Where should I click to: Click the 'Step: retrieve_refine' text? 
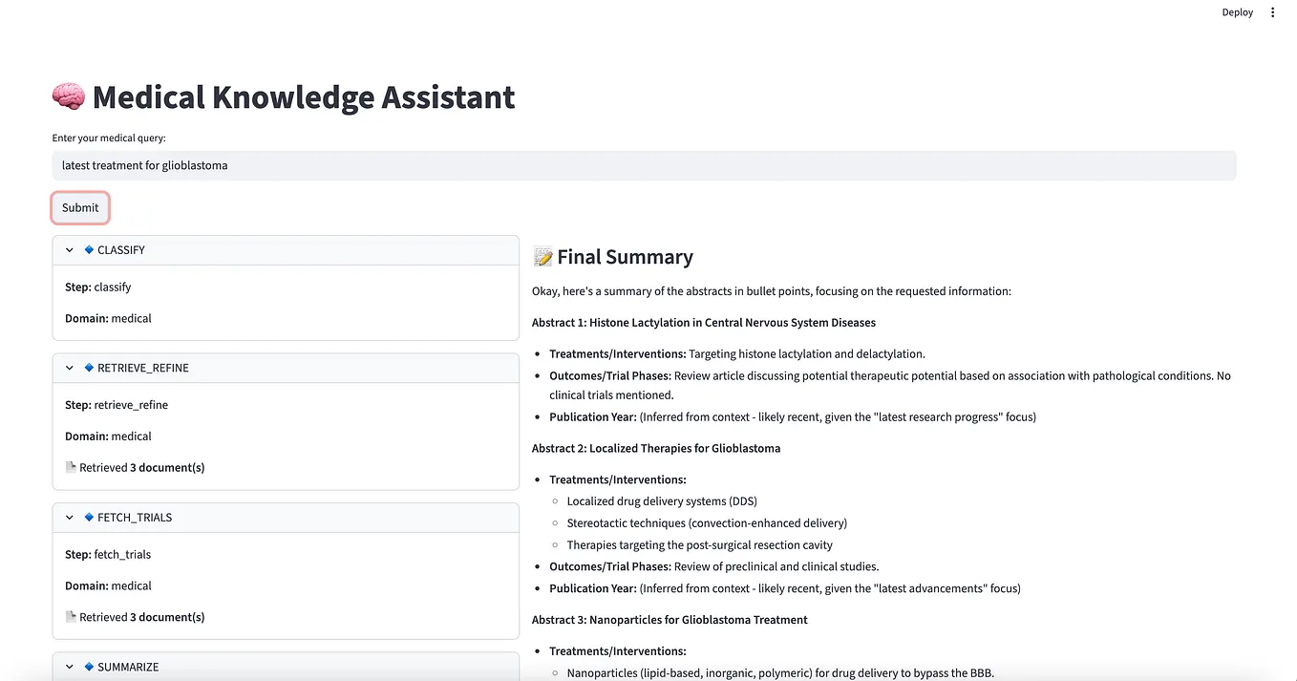116,404
